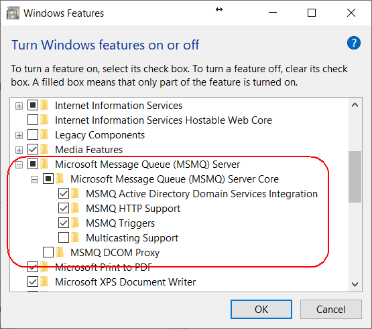Check the MSMQ DCOM Proxy checkbox

(48, 252)
